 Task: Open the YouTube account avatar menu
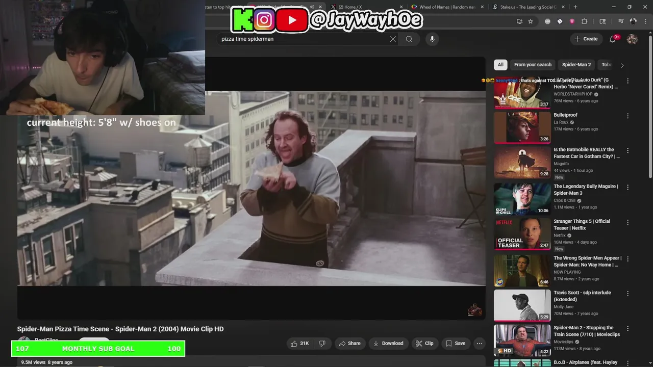632,39
